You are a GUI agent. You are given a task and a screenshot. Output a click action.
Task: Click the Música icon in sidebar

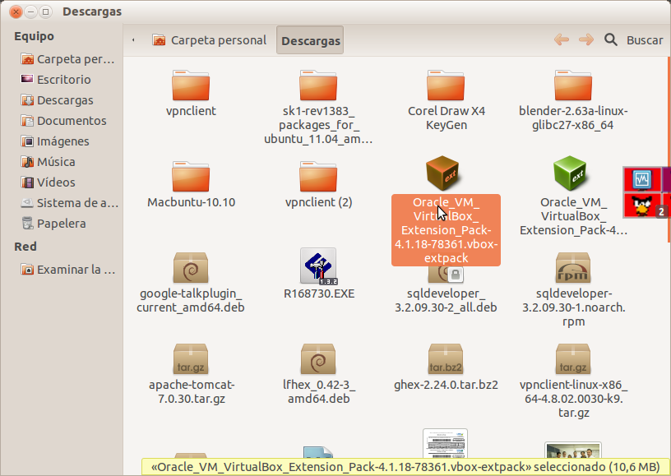pyautogui.click(x=27, y=161)
